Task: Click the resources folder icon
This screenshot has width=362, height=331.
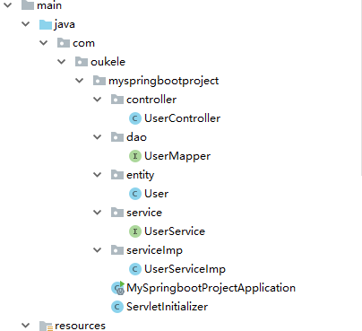Action: [46, 326]
